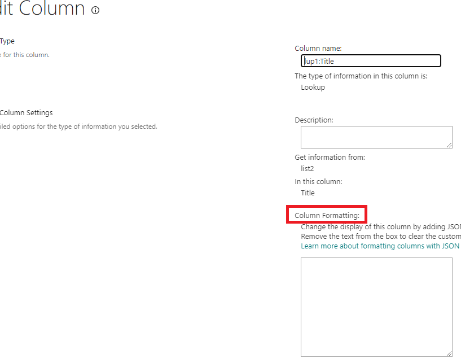Select the 'Lookup' column type text
The image size is (461, 358).
pos(313,88)
